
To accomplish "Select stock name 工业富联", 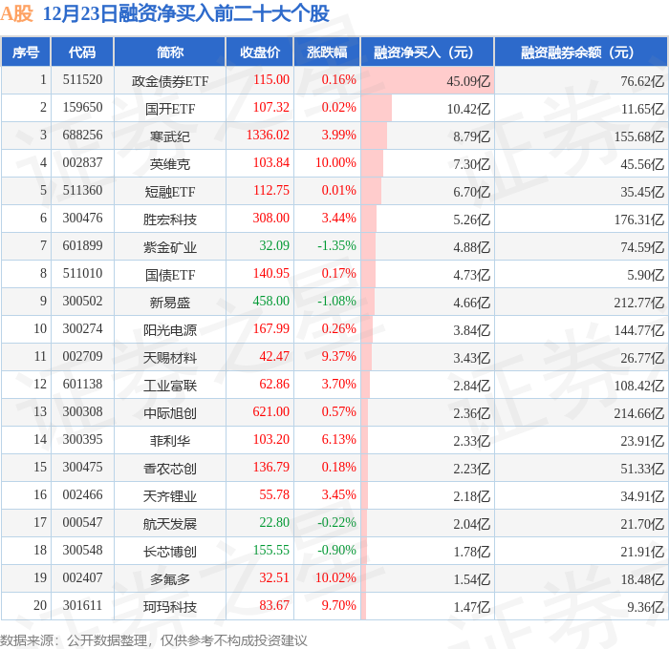I will pyautogui.click(x=170, y=386).
